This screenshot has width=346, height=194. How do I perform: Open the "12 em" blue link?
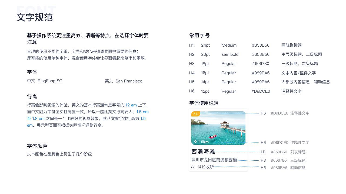pos(131,105)
